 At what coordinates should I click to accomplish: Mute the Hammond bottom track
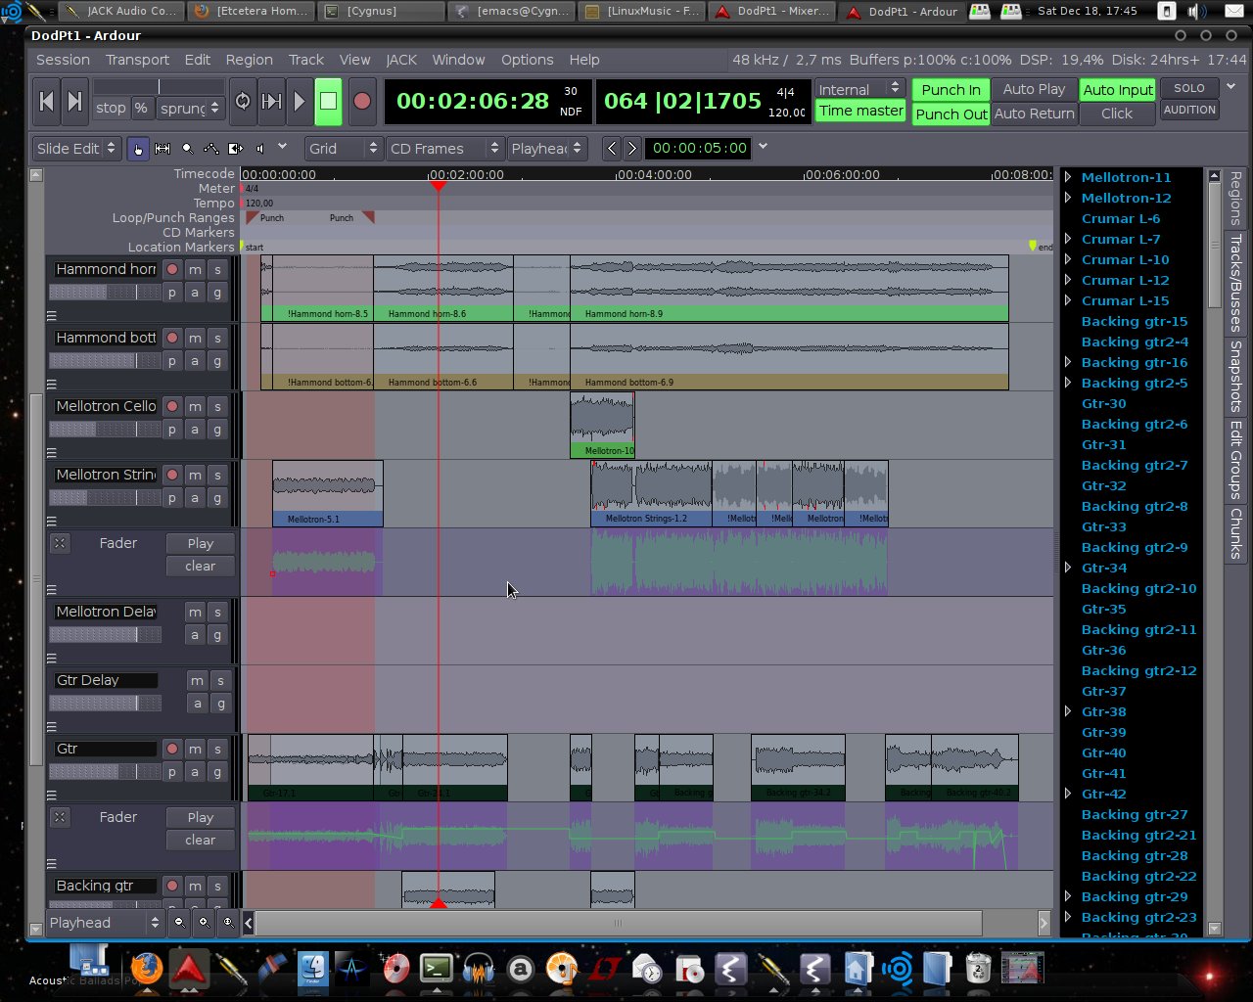[195, 338]
